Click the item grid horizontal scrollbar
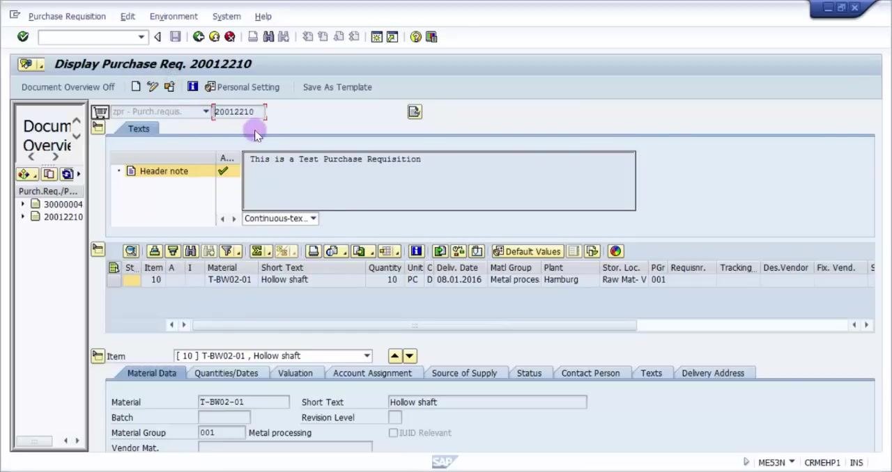Image resolution: width=892 pixels, height=472 pixels. pos(415,324)
